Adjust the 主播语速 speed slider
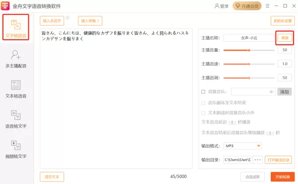The image size is (298, 184). point(249,64)
